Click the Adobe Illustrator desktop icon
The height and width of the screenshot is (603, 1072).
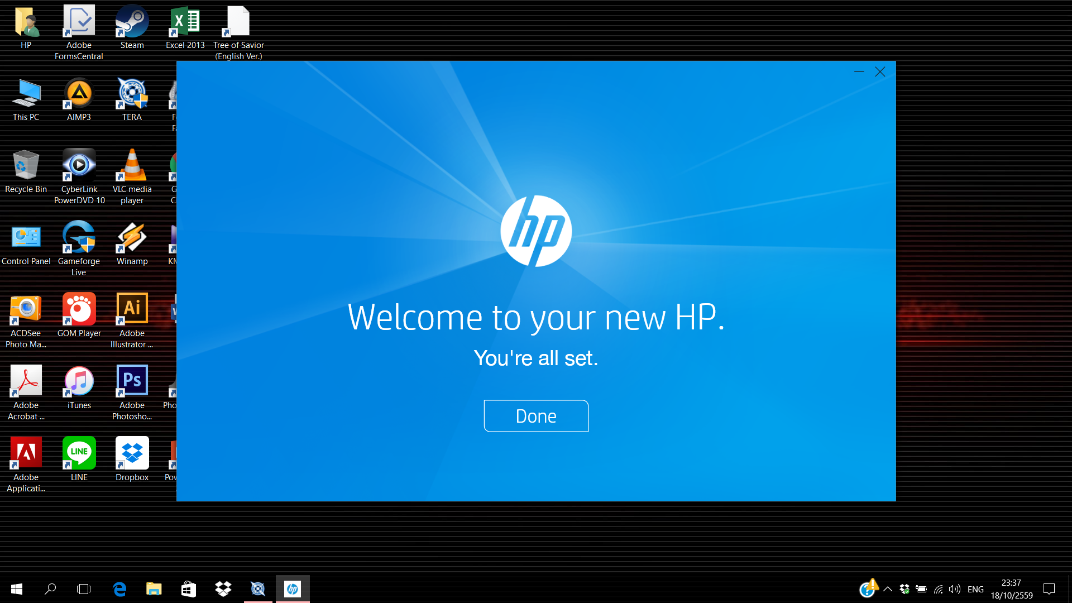132,309
